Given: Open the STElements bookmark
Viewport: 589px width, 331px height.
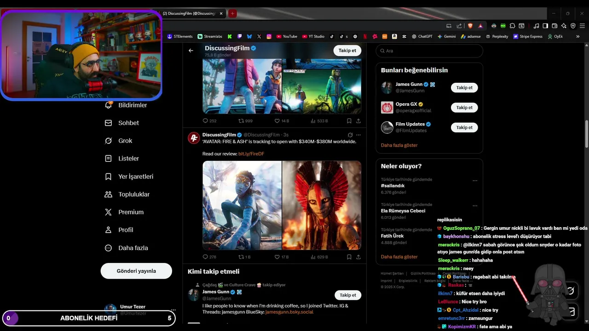Looking at the screenshot, I should pyautogui.click(x=180, y=36).
